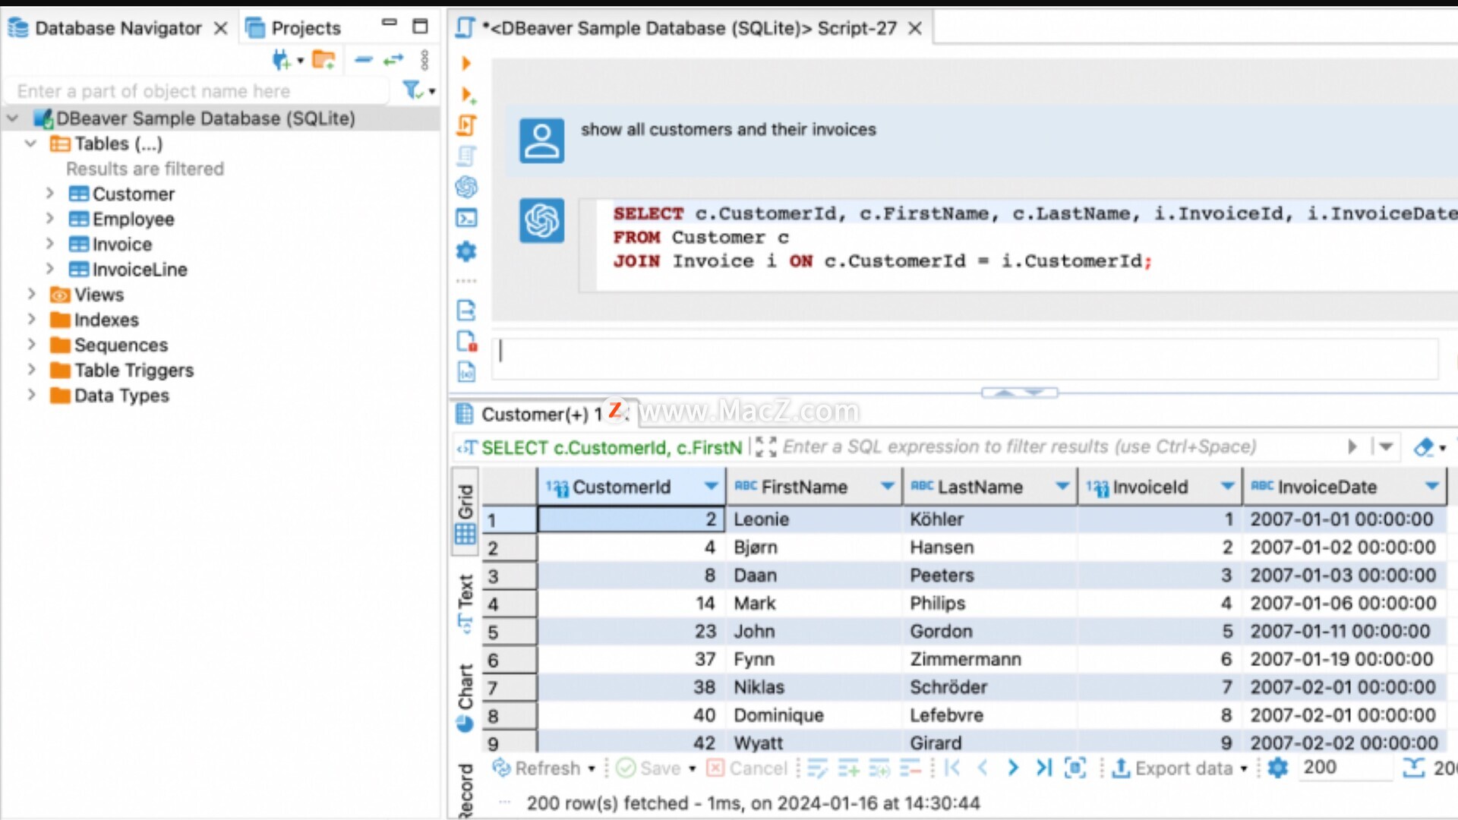Collapse the Tables folder
The image size is (1458, 820).
[31, 143]
